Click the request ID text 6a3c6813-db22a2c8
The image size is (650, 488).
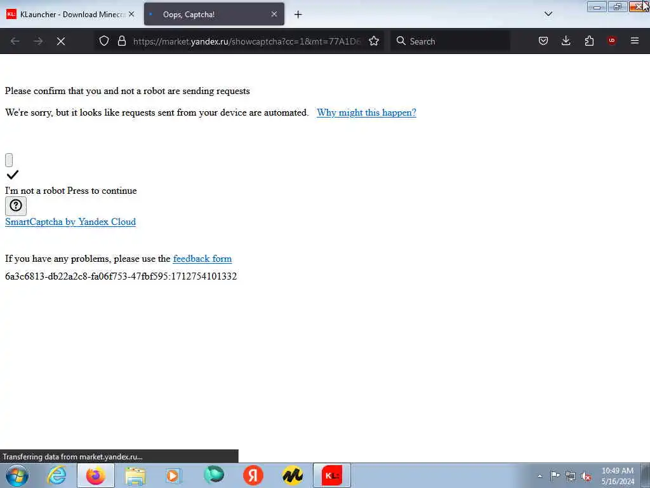(121, 276)
